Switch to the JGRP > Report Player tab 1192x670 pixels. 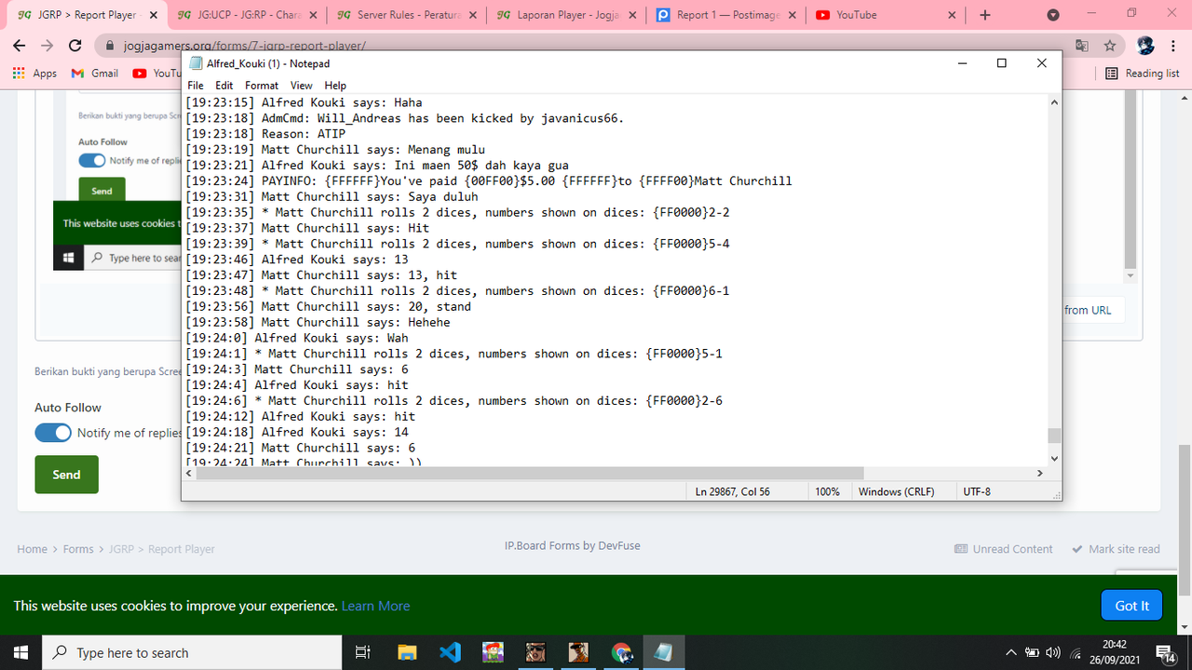pos(86,15)
